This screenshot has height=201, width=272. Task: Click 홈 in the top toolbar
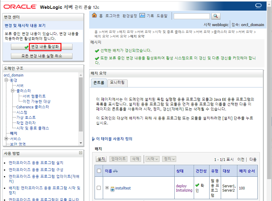101,16
